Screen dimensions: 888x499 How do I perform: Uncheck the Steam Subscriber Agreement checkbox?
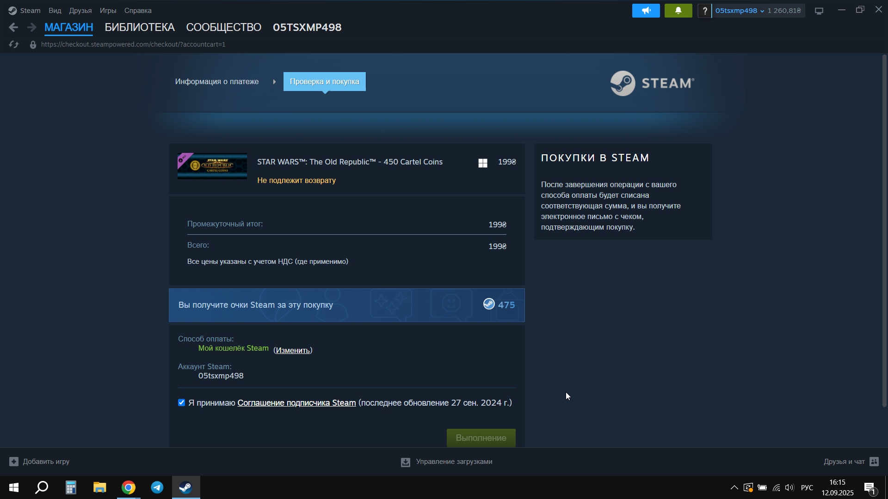coord(181,402)
